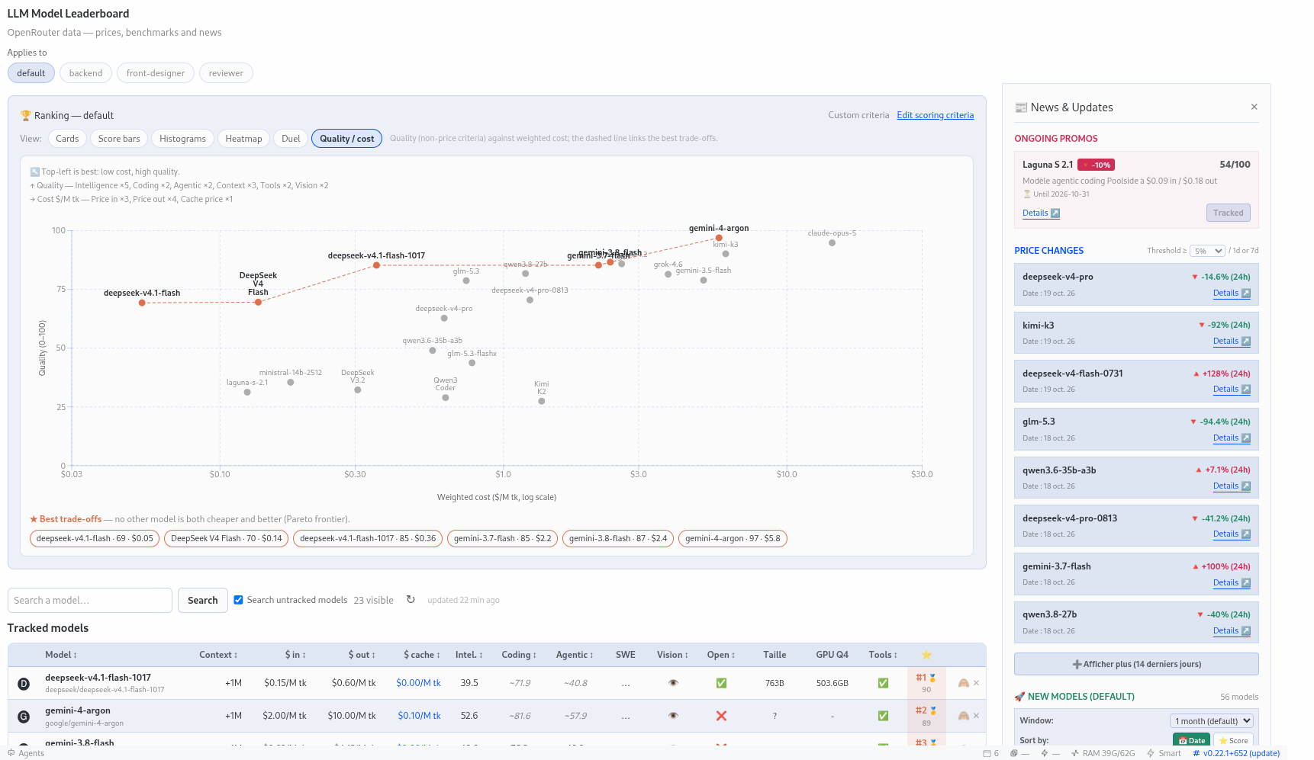Select the reviewer profile chip

[x=226, y=73]
